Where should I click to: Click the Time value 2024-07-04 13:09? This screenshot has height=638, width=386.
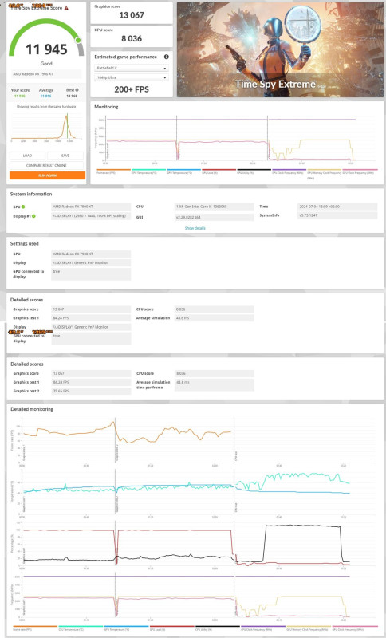(x=337, y=207)
